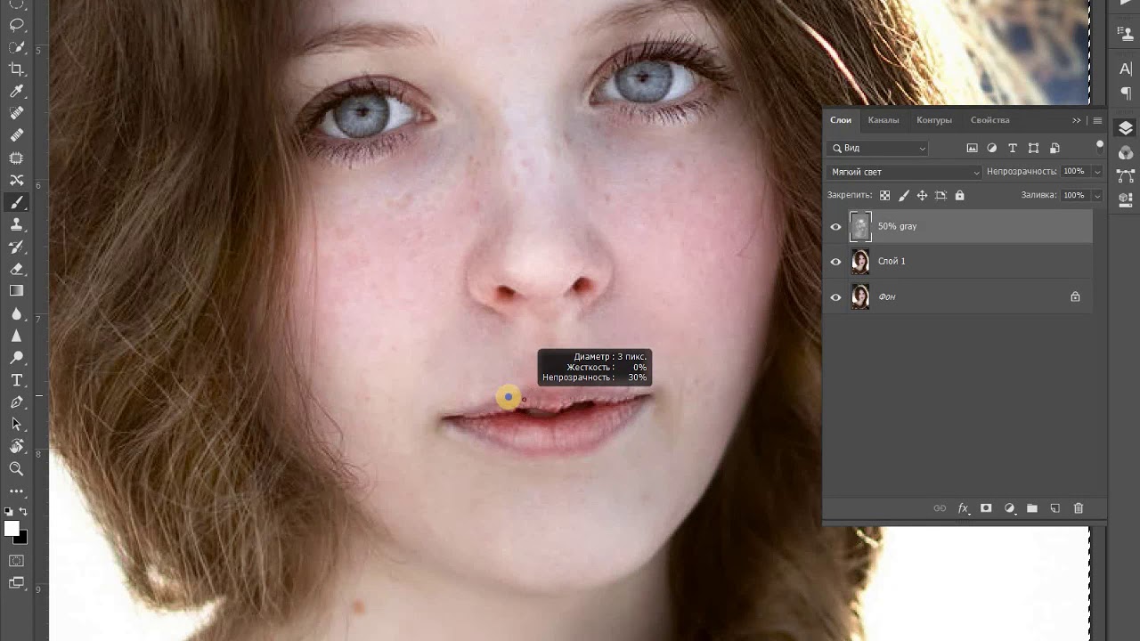Filter layers by adjustment layers icon
1140x641 pixels.
992,148
